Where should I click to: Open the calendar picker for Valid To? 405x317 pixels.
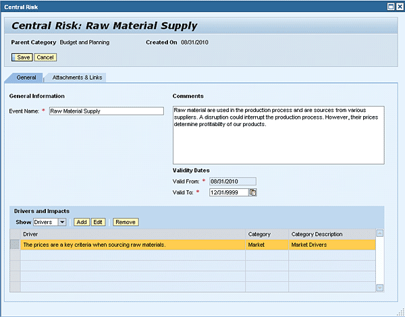point(253,192)
